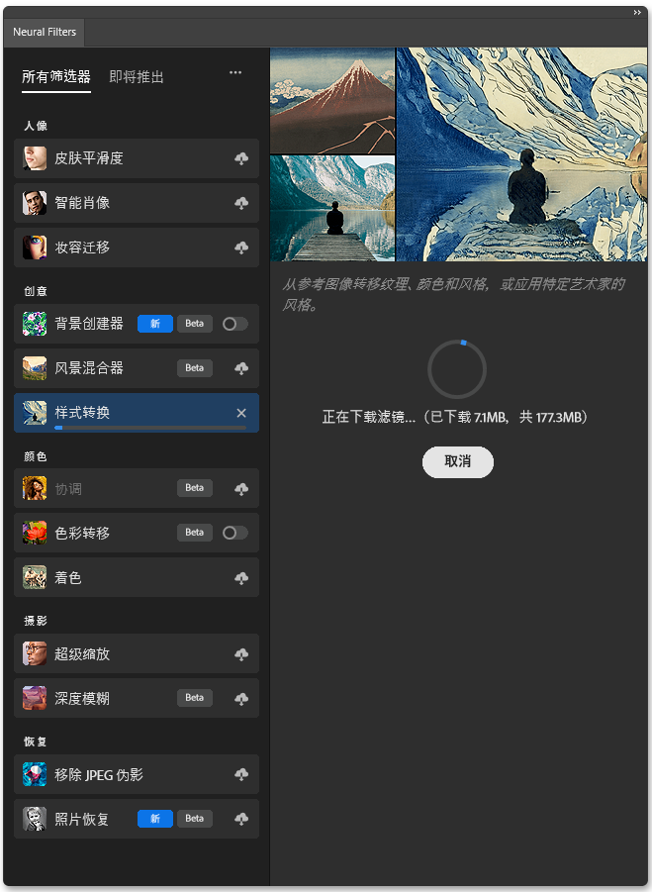
Task: Cancel 样式转换 download with the X icon
Action: tap(241, 413)
